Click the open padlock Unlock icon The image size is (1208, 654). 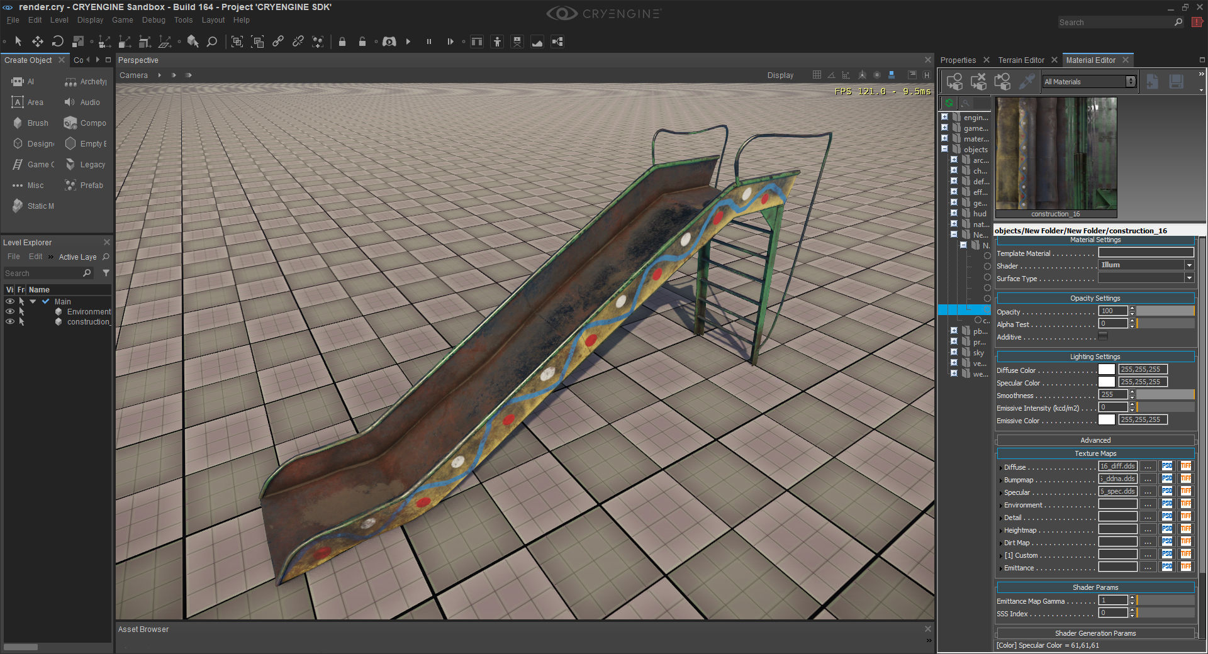click(362, 42)
